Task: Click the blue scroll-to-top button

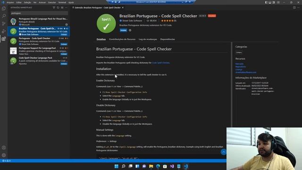Action: pos(223,152)
